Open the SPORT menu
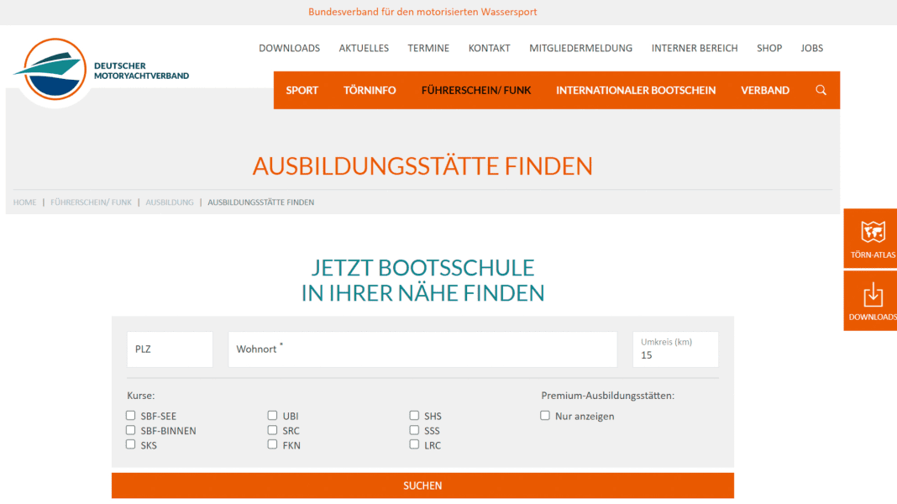 click(302, 90)
